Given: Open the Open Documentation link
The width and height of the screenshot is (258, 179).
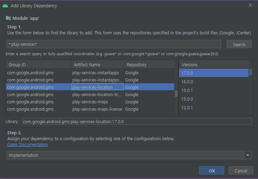Looking at the screenshot, I should coord(28,145).
